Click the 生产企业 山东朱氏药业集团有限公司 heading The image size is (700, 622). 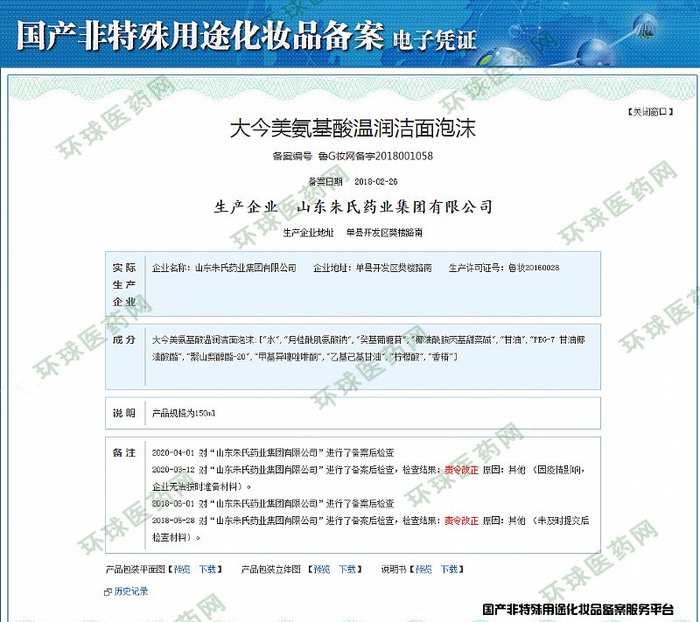pyautogui.click(x=353, y=207)
